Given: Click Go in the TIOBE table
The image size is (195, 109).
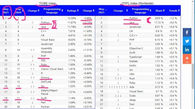Looking at the screenshot, I should [43, 86].
